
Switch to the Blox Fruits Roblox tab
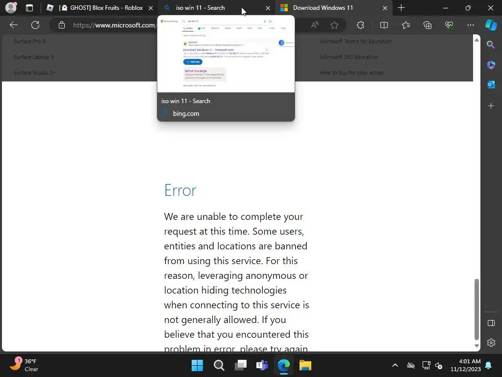[x=100, y=8]
